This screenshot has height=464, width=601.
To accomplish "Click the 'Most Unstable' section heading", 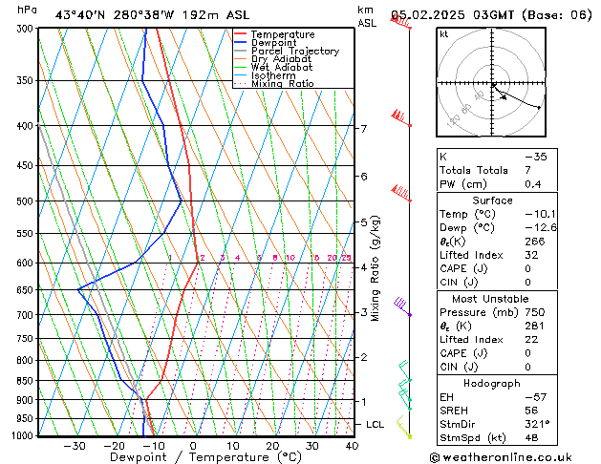I will coord(490,299).
